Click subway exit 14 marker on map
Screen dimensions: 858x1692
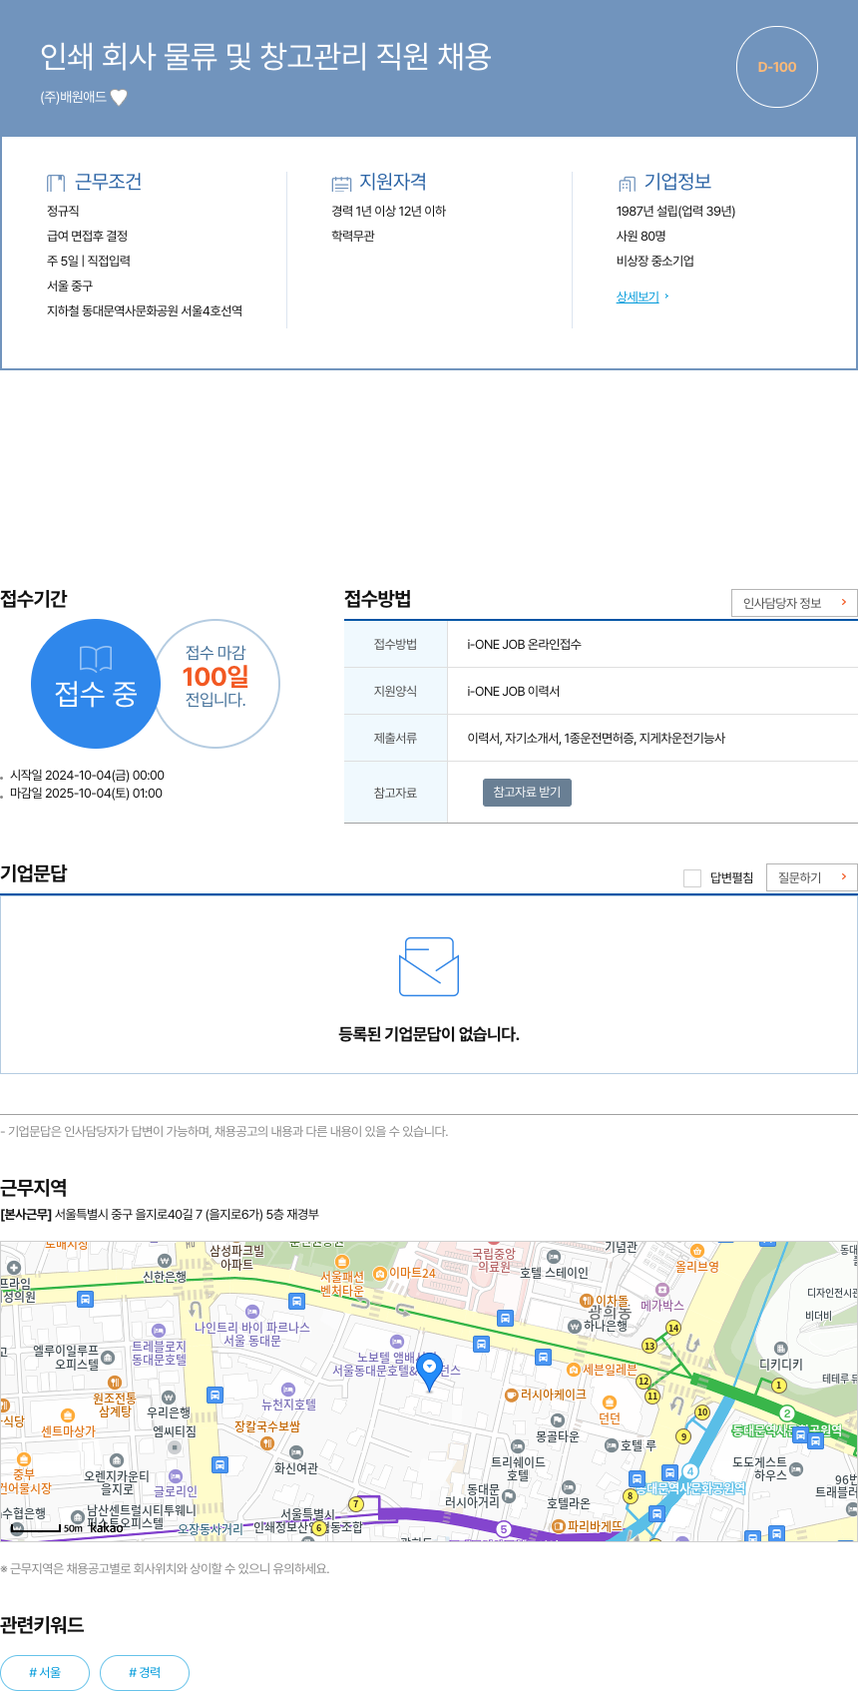coord(673,1328)
